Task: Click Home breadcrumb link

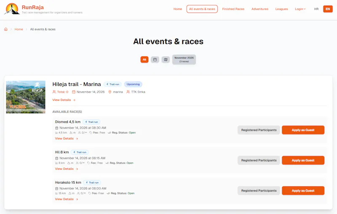Action: (x=19, y=29)
